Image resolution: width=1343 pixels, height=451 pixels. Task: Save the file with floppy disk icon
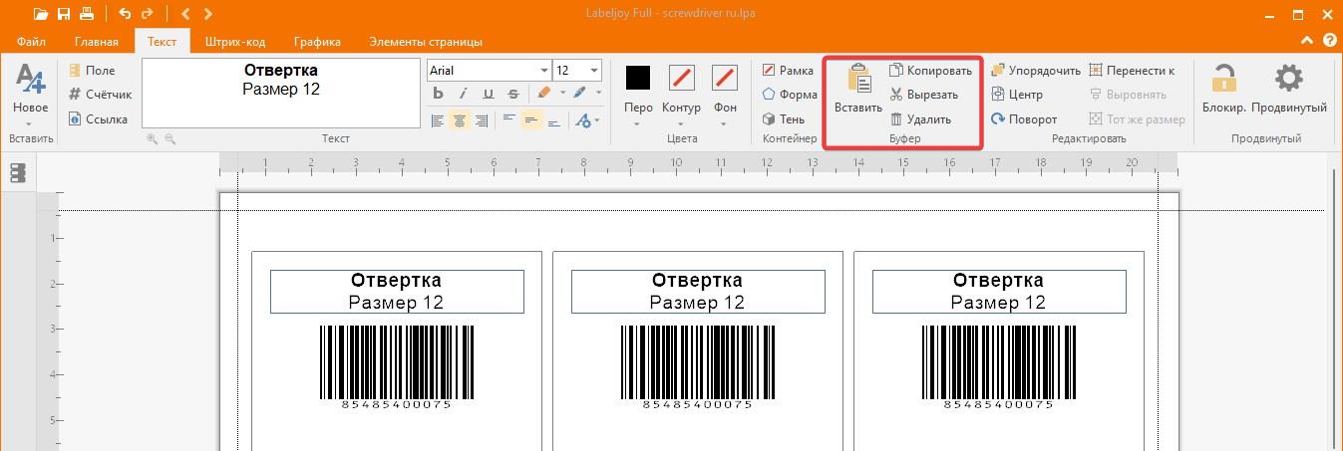click(64, 14)
